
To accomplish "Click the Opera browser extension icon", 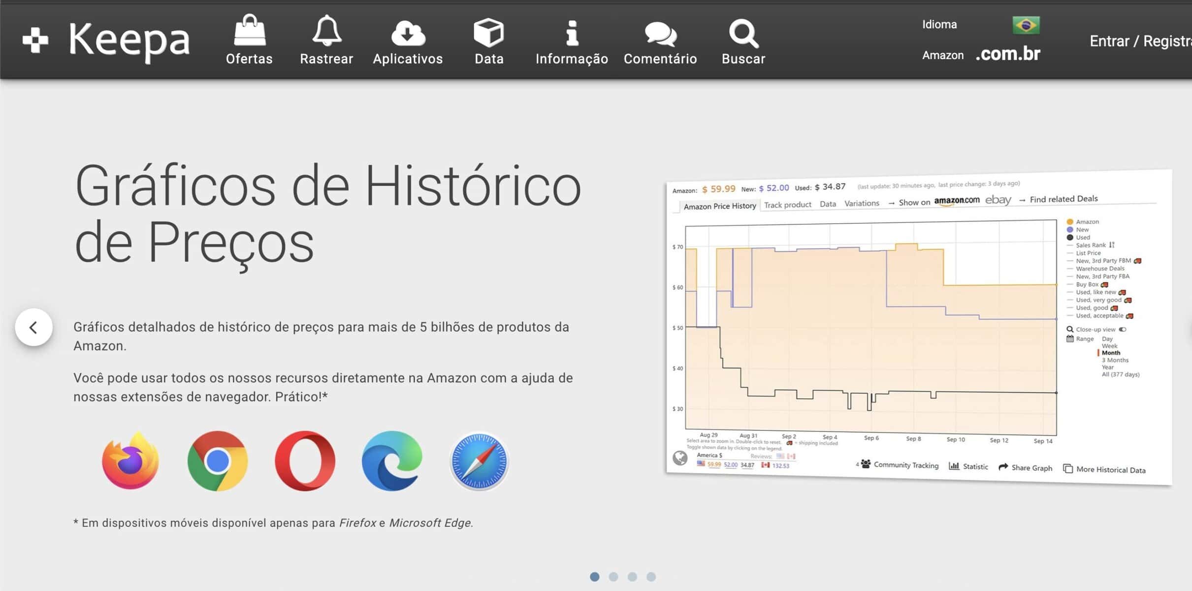I will coord(305,461).
